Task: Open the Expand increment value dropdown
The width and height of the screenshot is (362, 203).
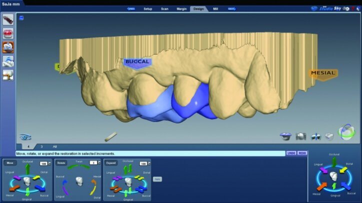Action: click(149, 163)
